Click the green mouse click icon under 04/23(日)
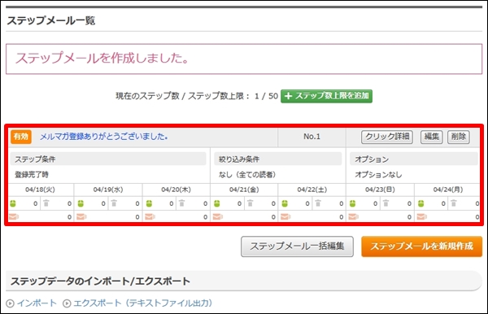 point(352,203)
